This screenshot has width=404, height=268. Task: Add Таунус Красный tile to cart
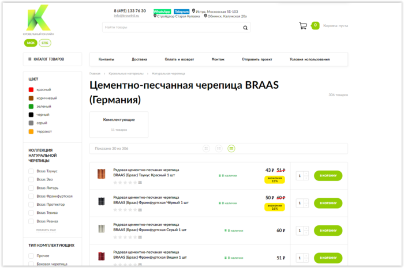coord(328,176)
